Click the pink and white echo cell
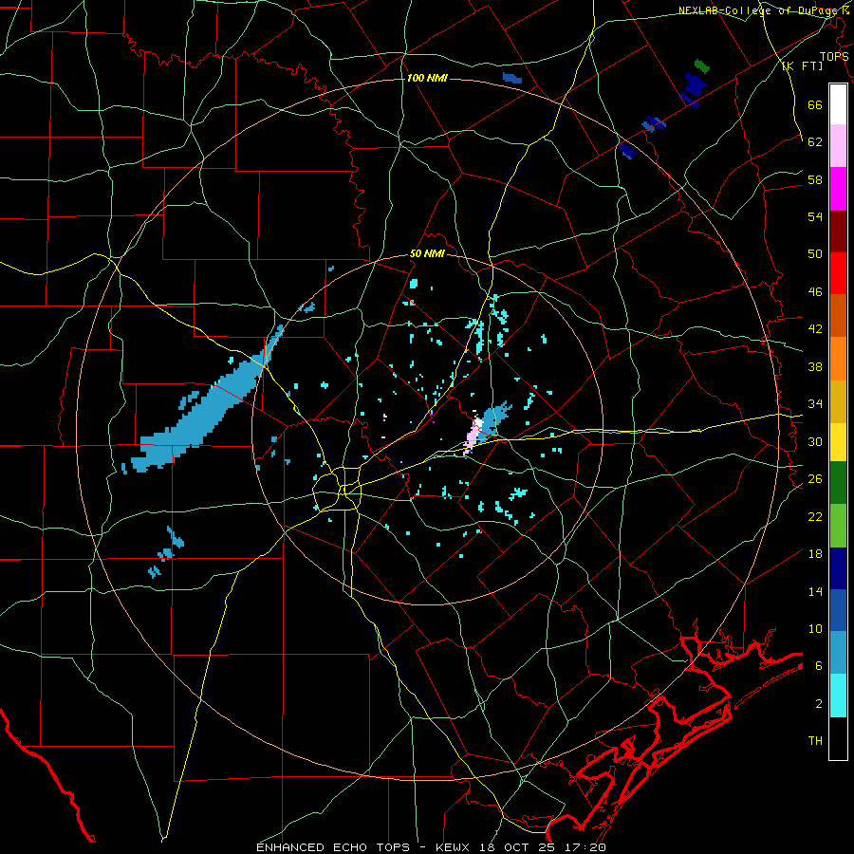Viewport: 854px width, 854px height. point(473,433)
